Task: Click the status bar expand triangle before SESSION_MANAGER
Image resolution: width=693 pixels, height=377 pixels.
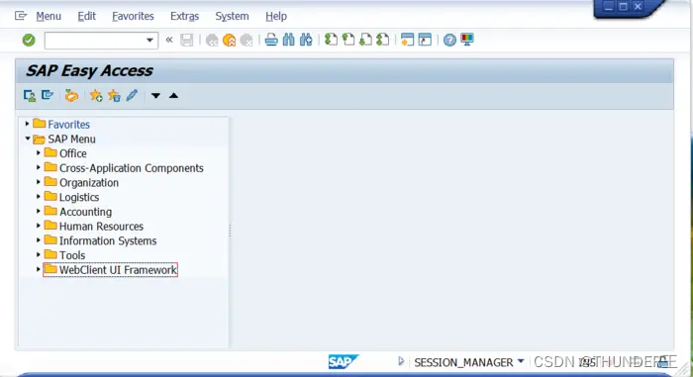Action: coord(401,361)
